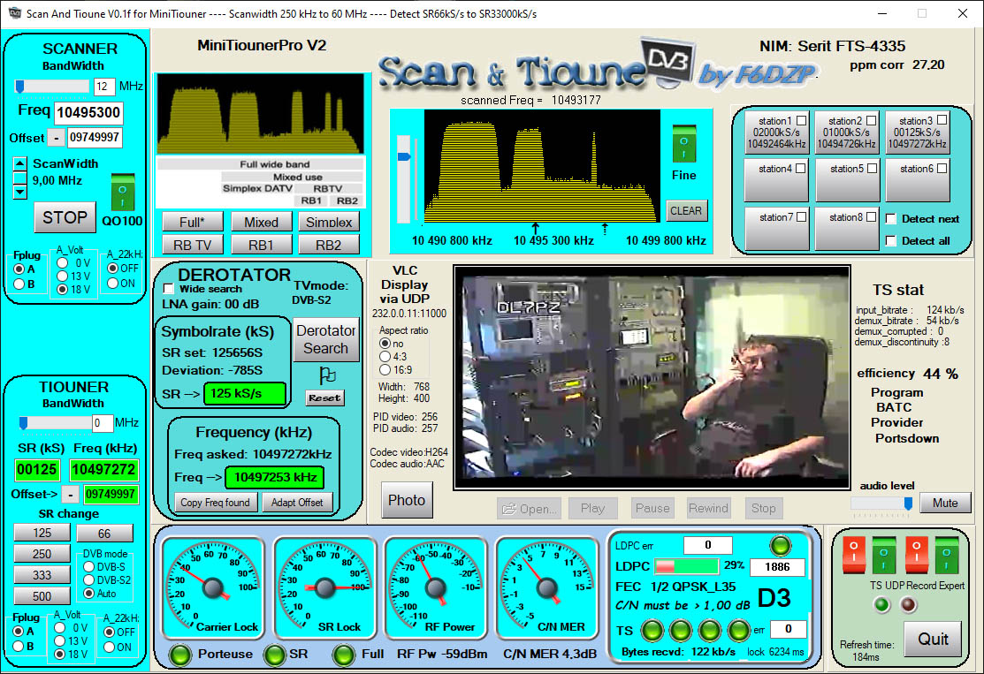Clear the spectrum with CLEAR button
This screenshot has width=984, height=674.
686,210
